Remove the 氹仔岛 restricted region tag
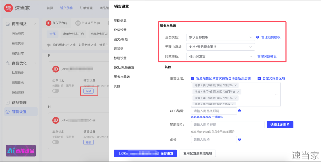 tap(236, 85)
